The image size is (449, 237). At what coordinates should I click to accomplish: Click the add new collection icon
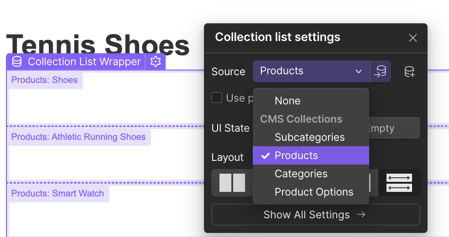pos(409,72)
